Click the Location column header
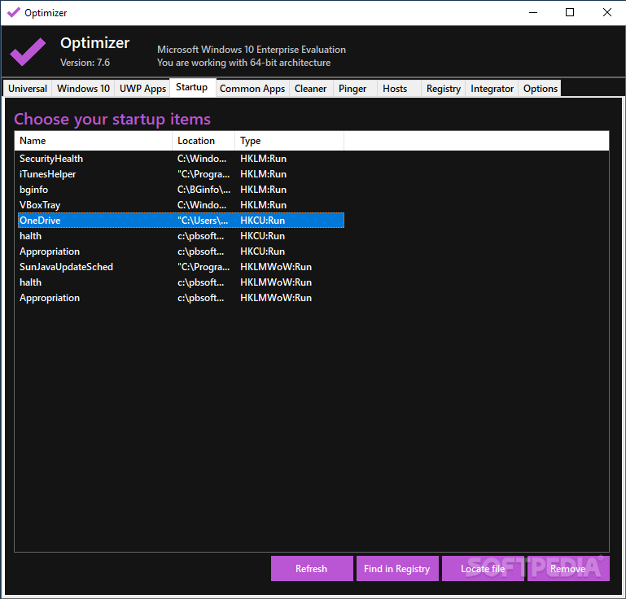 tap(204, 141)
